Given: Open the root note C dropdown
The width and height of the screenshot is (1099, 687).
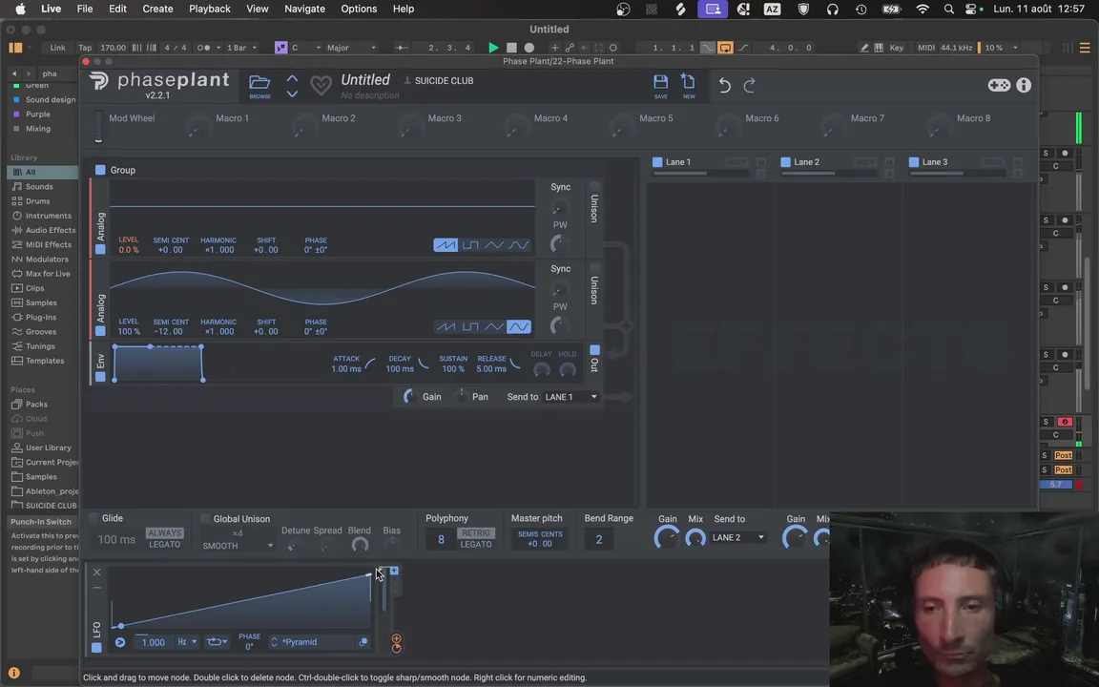Looking at the screenshot, I should tap(305, 48).
